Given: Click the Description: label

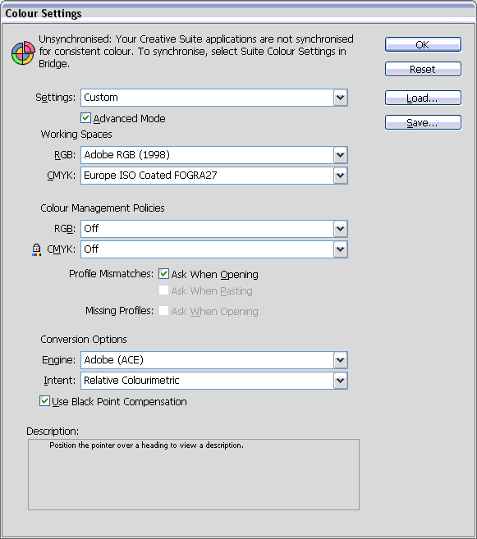Looking at the screenshot, I should click(53, 431).
